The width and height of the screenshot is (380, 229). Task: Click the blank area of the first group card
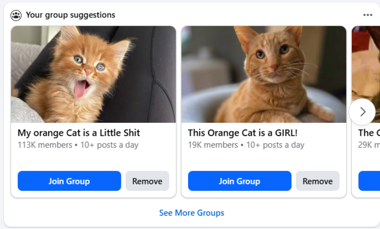coord(93,160)
